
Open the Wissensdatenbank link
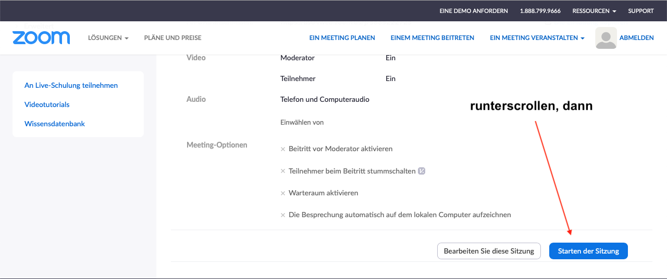[55, 124]
